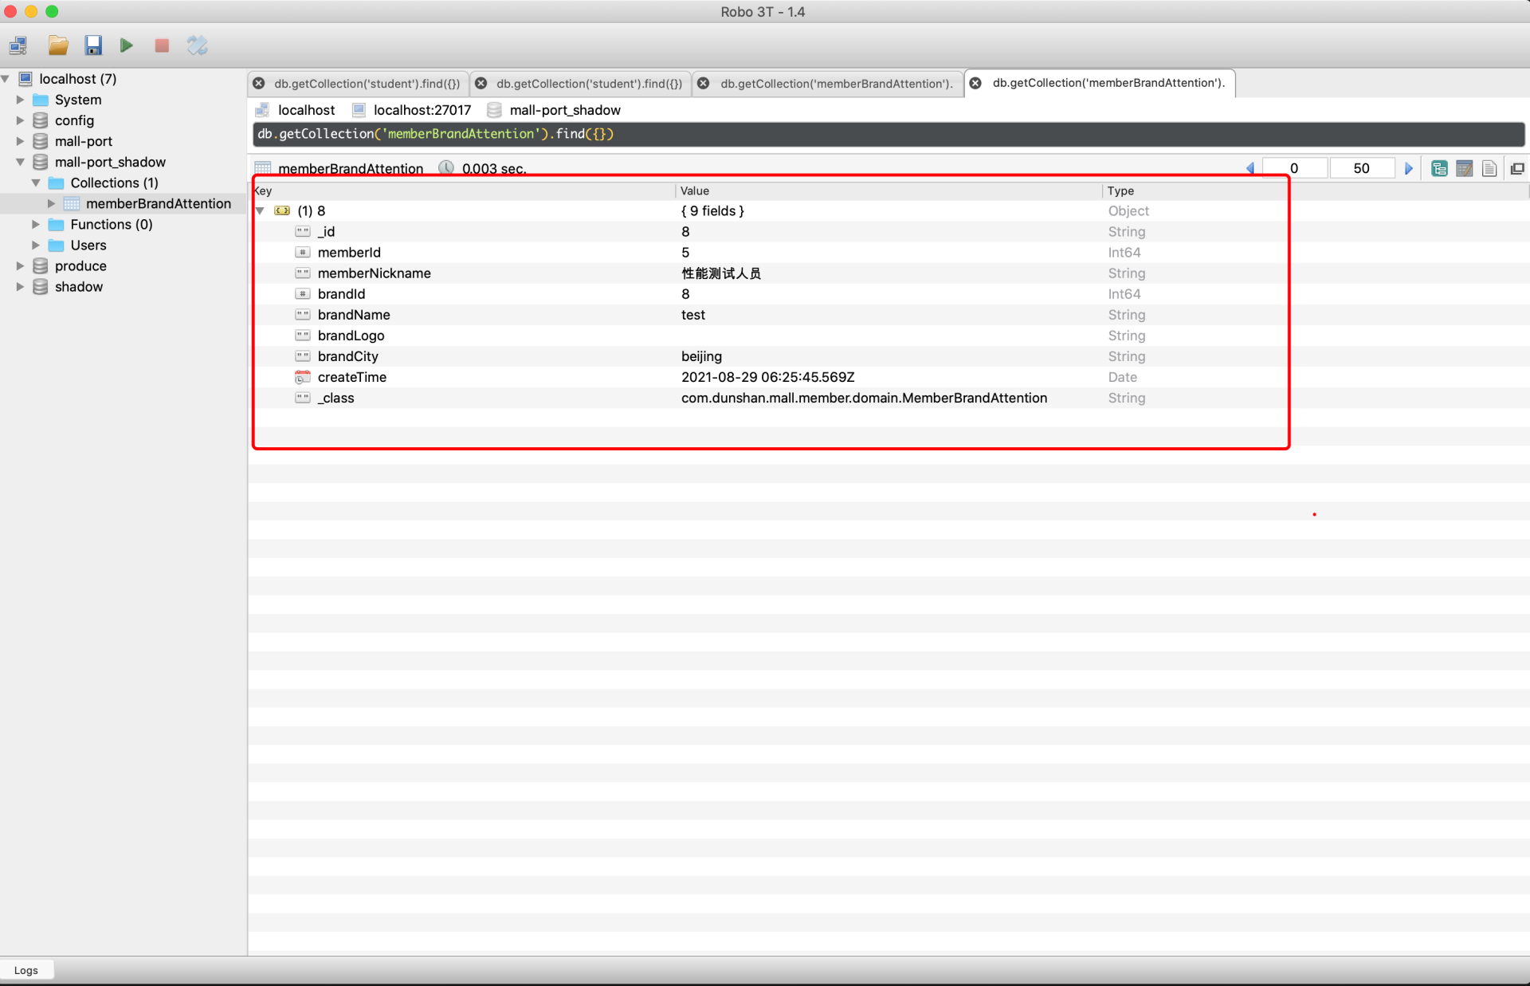This screenshot has height=986, width=1530.
Task: Click the Collections folder icon
Action: click(x=56, y=183)
